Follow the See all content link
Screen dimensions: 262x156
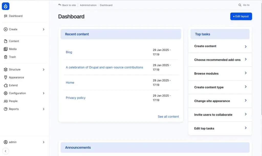pos(168,116)
